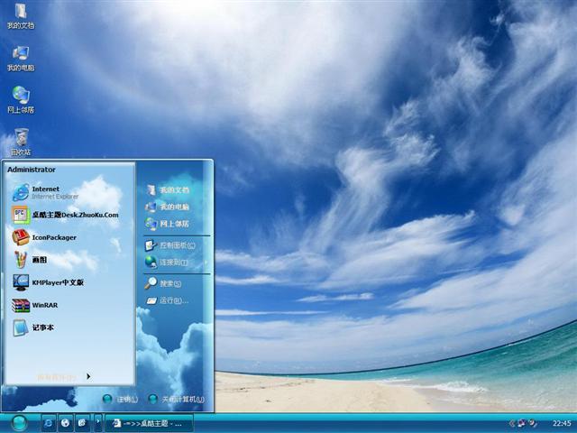The width and height of the screenshot is (577, 433).
Task: Click the 注销 (Log Off) button
Action: click(x=121, y=399)
